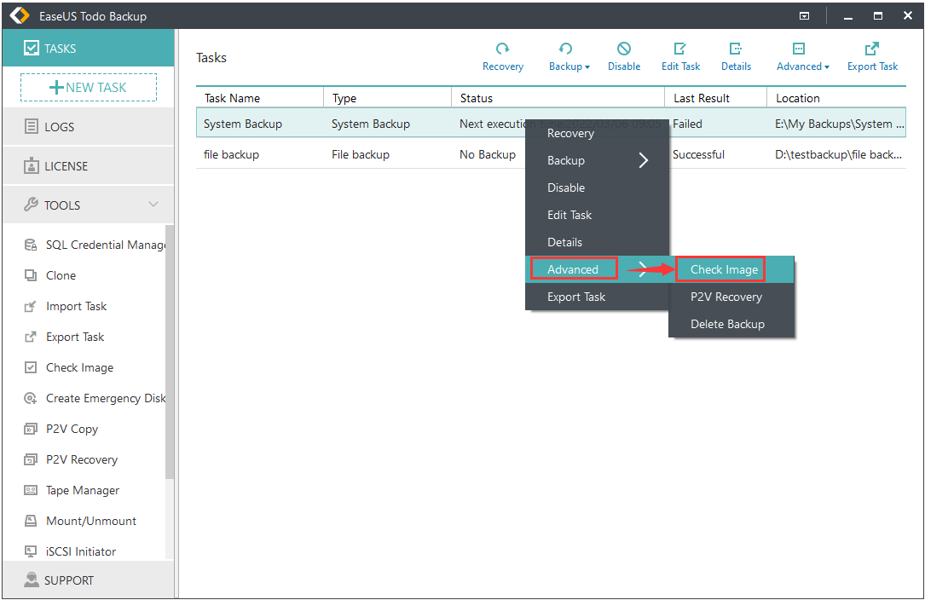Open the Mount/Unmount tool label

pos(91,521)
